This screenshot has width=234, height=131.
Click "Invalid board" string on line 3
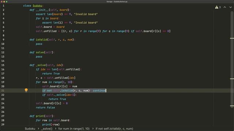(86, 14)
